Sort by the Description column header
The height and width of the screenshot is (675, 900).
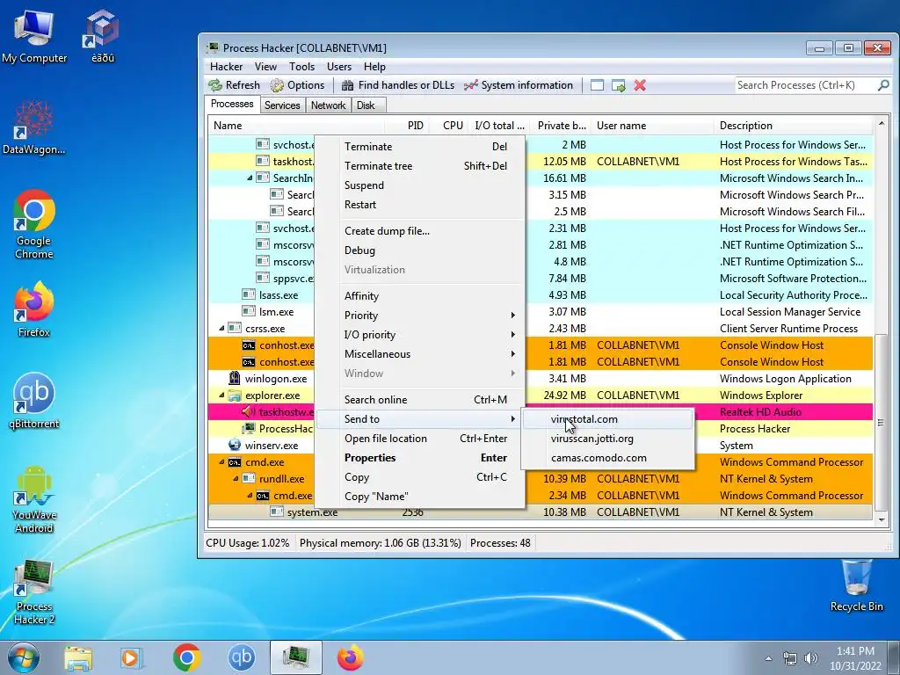tap(795, 126)
